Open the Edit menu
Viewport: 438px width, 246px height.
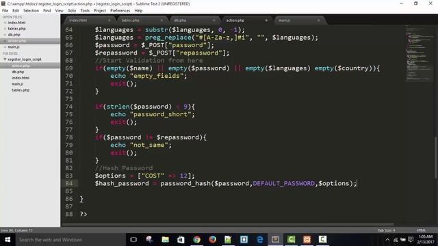coord(16,11)
